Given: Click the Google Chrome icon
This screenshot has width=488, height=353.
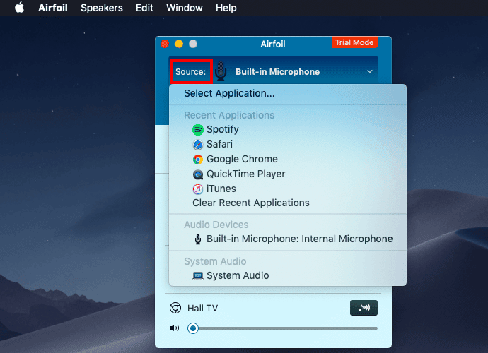Looking at the screenshot, I should (x=198, y=160).
